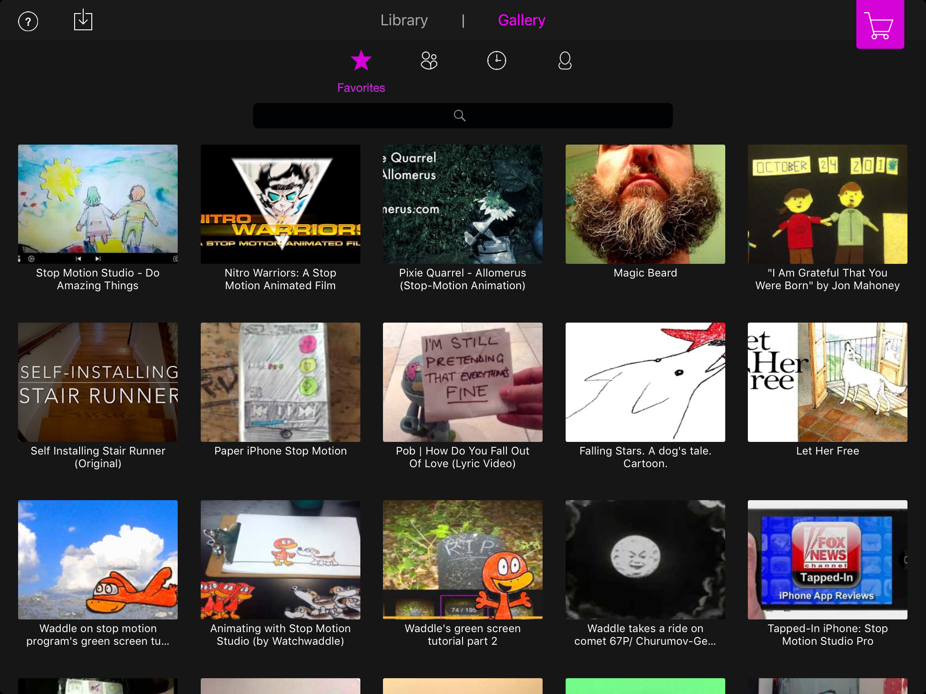Image resolution: width=926 pixels, height=694 pixels.
Task: Click the magnifier in the search bar
Action: click(x=459, y=116)
